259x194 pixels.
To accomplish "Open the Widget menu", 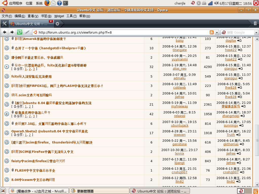I will 59,16.
